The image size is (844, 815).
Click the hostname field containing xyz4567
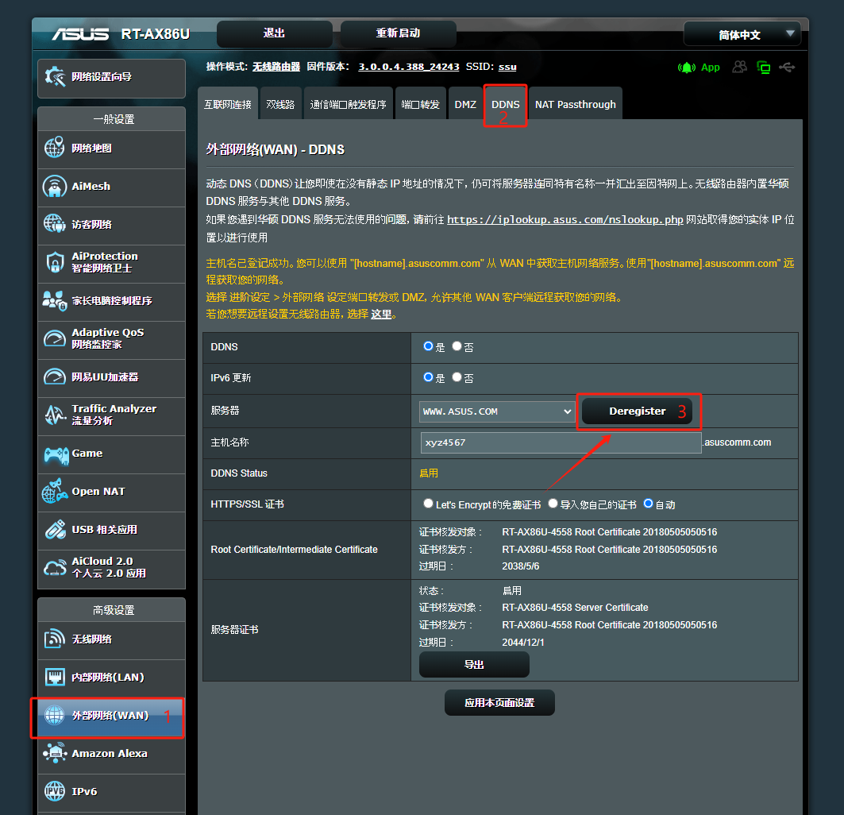[x=561, y=442]
